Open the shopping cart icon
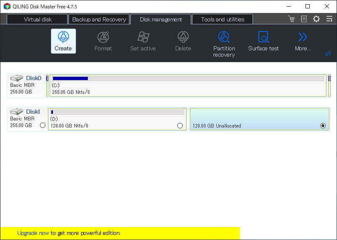The width and height of the screenshot is (337, 240). pos(291,19)
